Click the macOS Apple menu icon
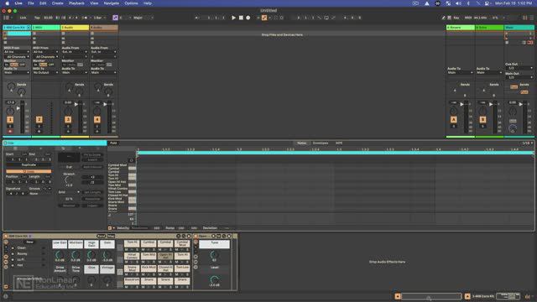Image resolution: width=537 pixels, height=302 pixels. (7, 3)
